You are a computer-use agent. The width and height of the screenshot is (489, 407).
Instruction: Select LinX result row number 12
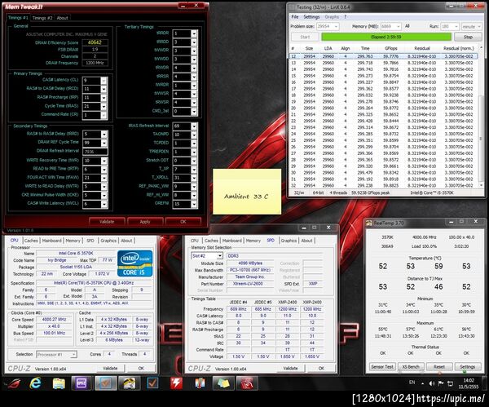pyautogui.click(x=383, y=56)
